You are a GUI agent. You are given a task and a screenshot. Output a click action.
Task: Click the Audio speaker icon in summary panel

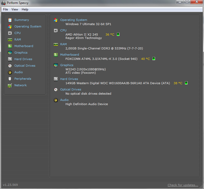coord(56,100)
